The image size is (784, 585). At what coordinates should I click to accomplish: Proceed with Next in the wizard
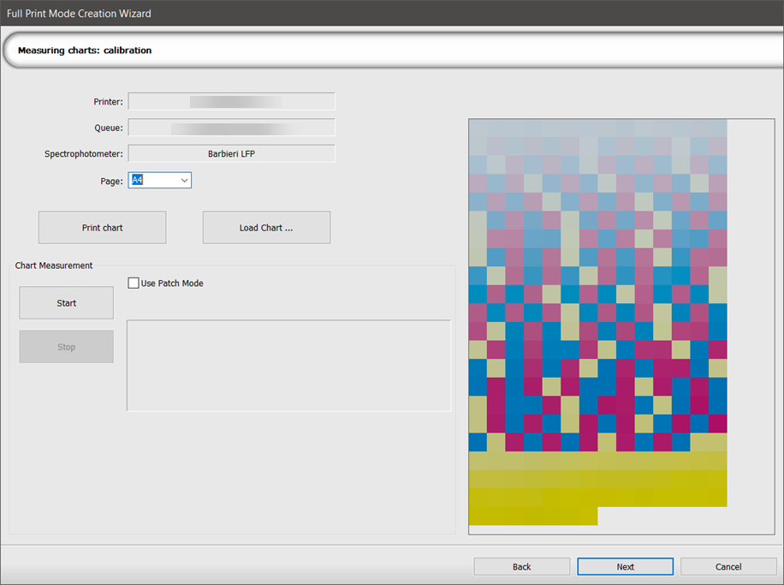(x=625, y=566)
